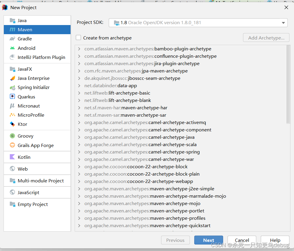Click the archetype list vertical scrollbar
This screenshot has height=251, width=294.
coord(288,84)
